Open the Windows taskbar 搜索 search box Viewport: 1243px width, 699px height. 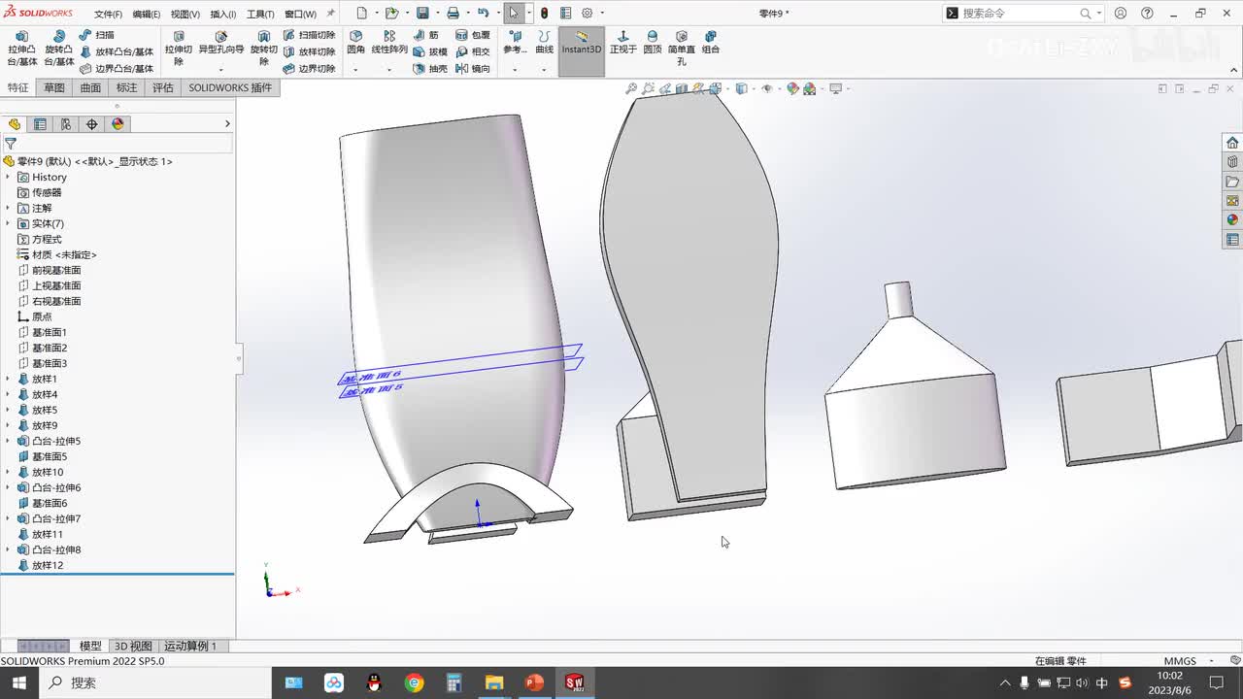(x=155, y=682)
